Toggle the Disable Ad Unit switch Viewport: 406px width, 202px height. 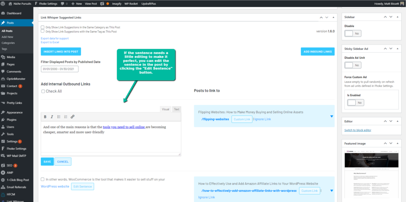[x=352, y=65]
